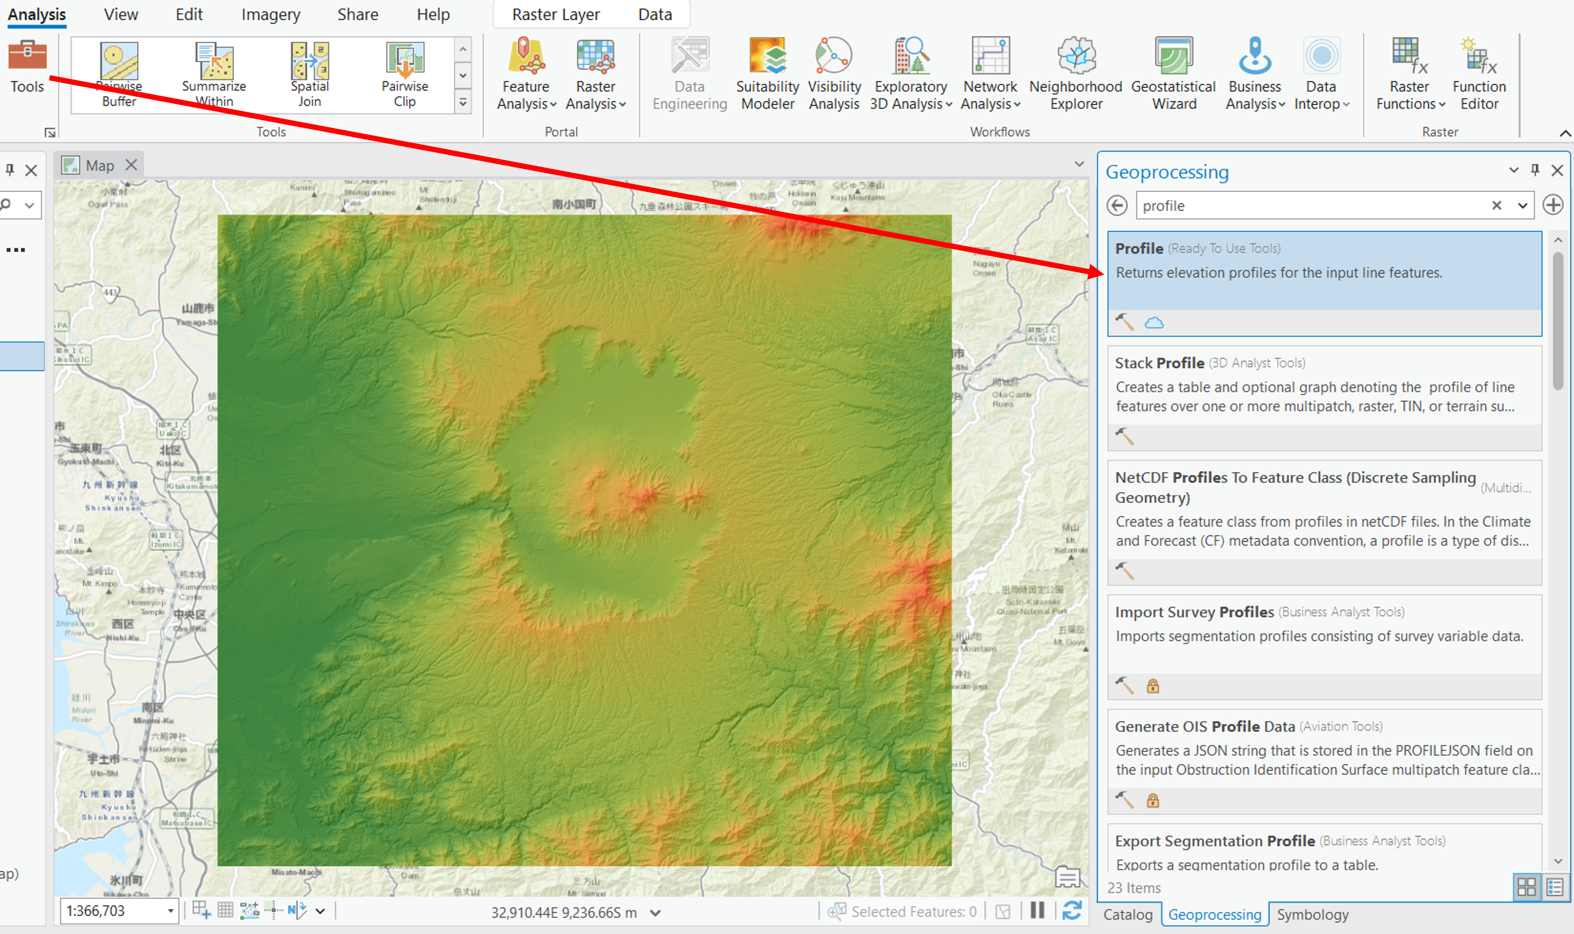Open the map scale dropdown
The height and width of the screenshot is (934, 1574).
tap(170, 911)
